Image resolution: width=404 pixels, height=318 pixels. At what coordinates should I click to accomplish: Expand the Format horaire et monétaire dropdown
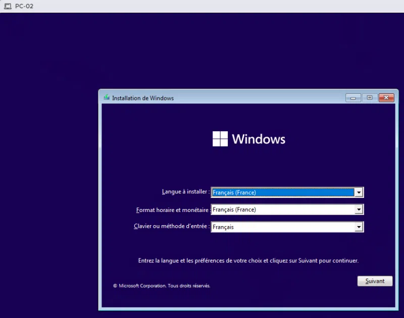click(360, 209)
